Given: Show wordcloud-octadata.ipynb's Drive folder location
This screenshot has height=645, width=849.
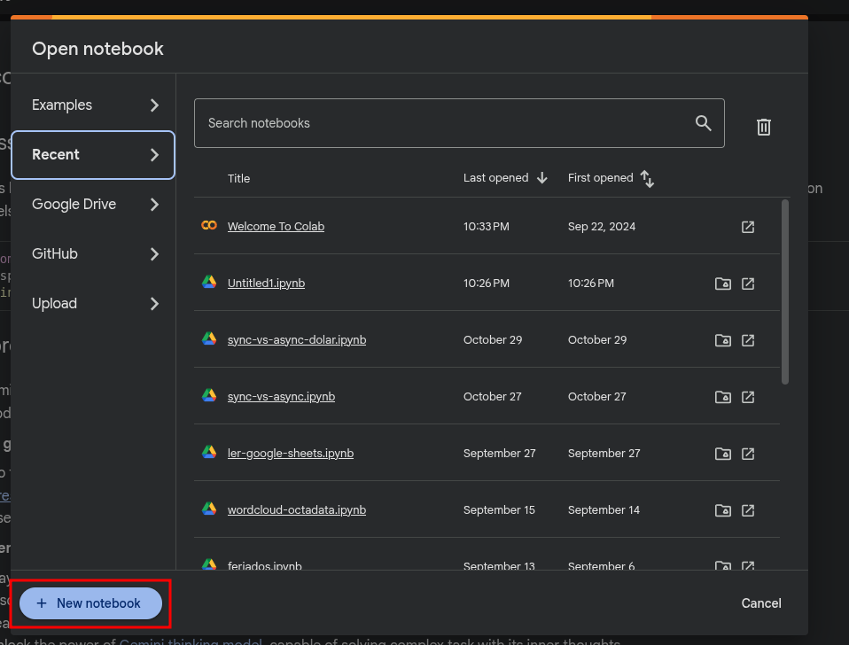Looking at the screenshot, I should pos(722,509).
